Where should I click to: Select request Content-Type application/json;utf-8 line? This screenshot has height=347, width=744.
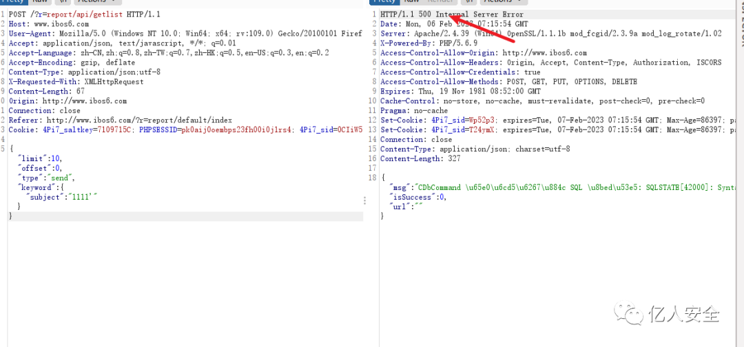[85, 72]
